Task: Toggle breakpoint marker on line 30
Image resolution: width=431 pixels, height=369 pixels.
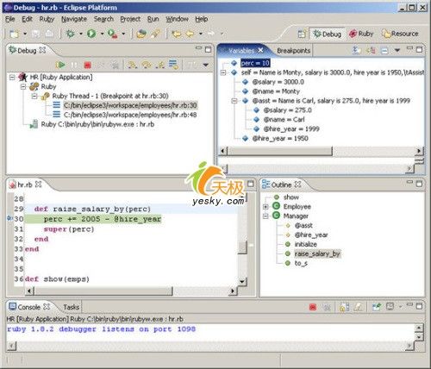Action: [9, 219]
